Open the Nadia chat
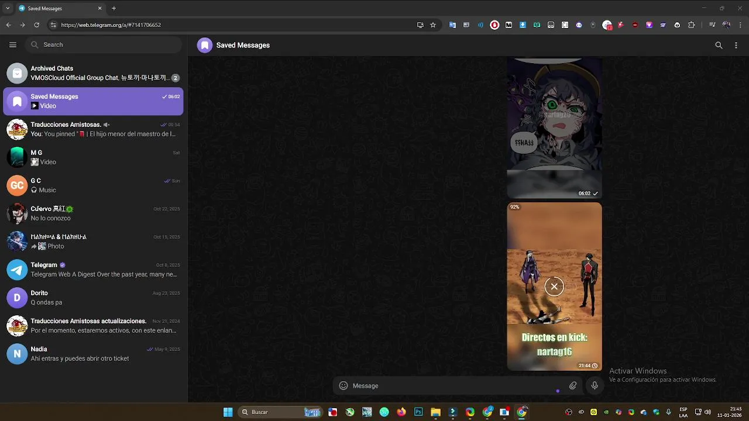 (94, 354)
